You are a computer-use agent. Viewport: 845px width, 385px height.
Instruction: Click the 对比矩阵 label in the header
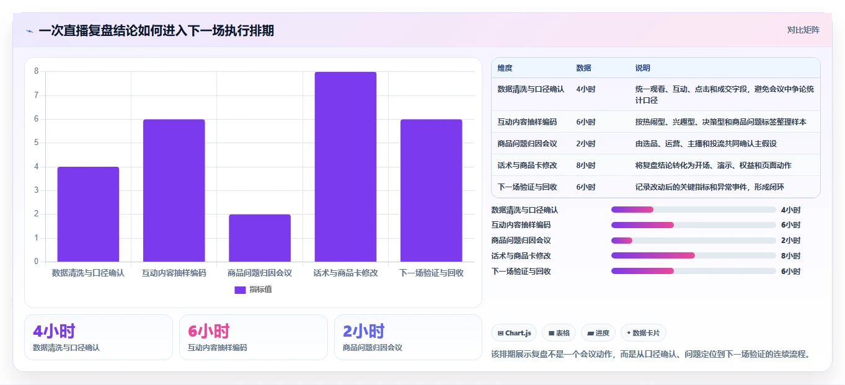click(x=803, y=30)
